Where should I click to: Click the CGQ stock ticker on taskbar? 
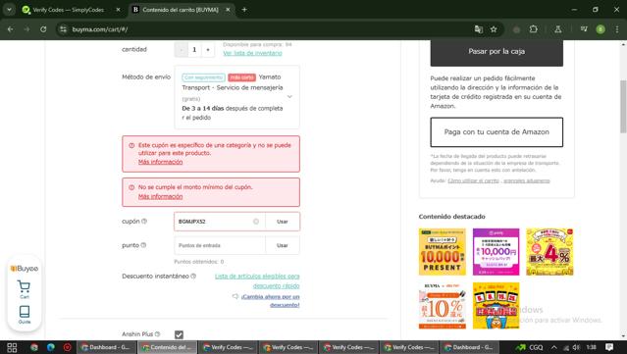coord(529,347)
